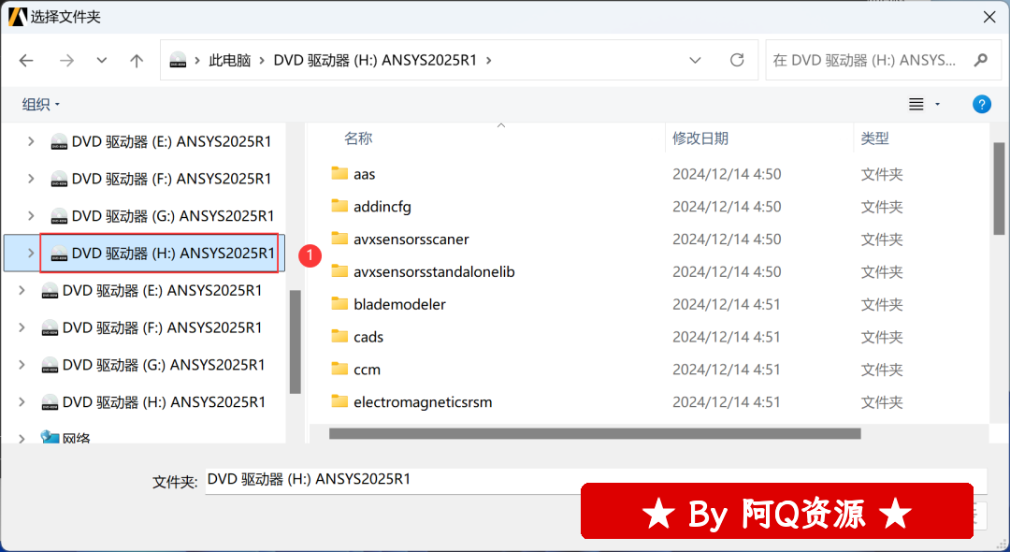1010x552 pixels.
Task: Select the ccm folder name
Action: pos(368,370)
